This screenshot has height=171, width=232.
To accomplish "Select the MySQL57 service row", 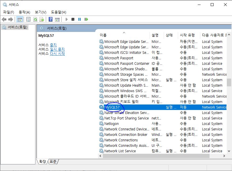I will tap(163, 107).
